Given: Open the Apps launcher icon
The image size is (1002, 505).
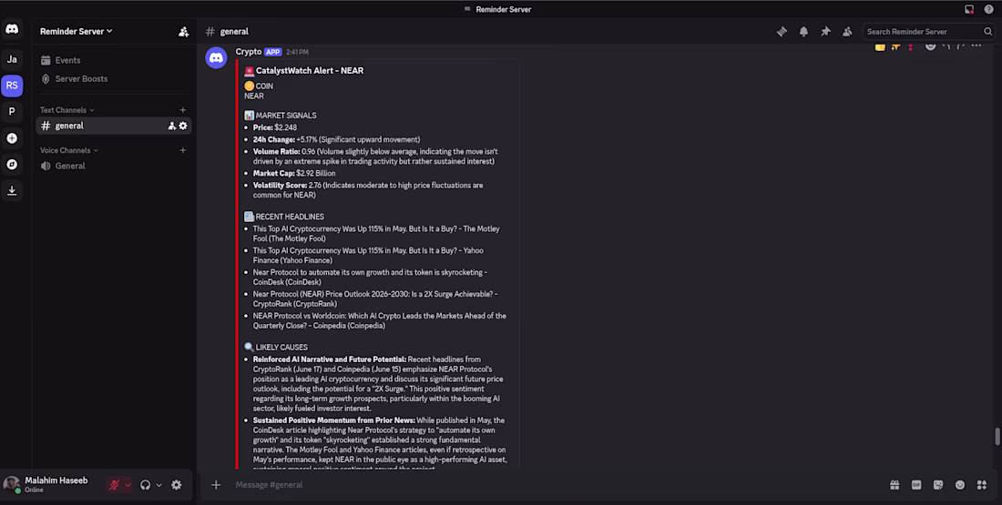Looking at the screenshot, I should pos(982,485).
